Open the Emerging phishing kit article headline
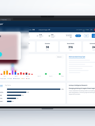95x126 pixels. tap(82, 88)
